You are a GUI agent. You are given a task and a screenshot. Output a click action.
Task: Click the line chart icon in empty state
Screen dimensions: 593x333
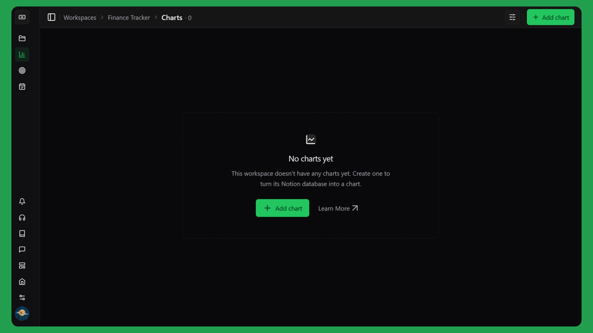(311, 140)
